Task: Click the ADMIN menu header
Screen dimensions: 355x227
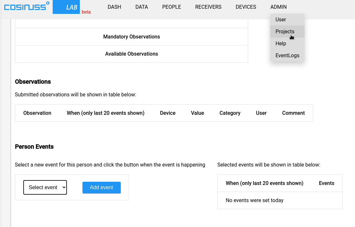Action: pos(278,7)
